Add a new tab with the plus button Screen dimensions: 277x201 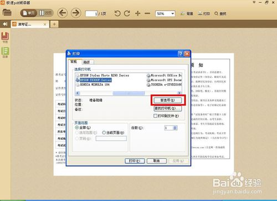click(x=54, y=24)
